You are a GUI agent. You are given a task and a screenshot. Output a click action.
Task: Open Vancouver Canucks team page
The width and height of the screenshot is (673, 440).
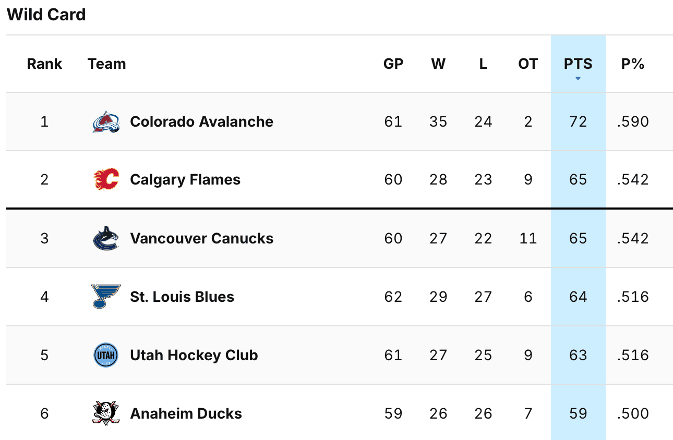click(201, 239)
